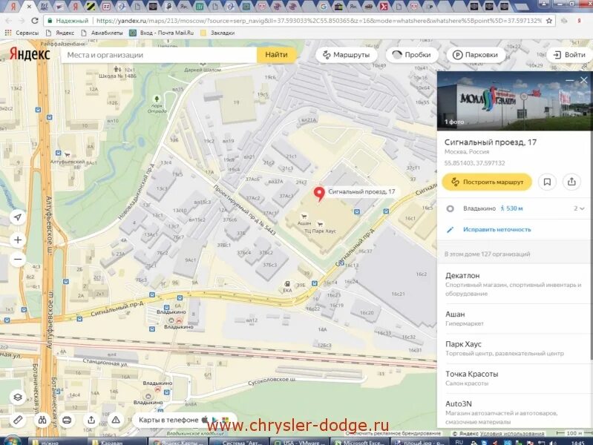Image resolution: width=593 pixels, height=445 pixels.
Task: Click the 'ТЦ Парк Хаус' map label
Action: tap(320, 231)
